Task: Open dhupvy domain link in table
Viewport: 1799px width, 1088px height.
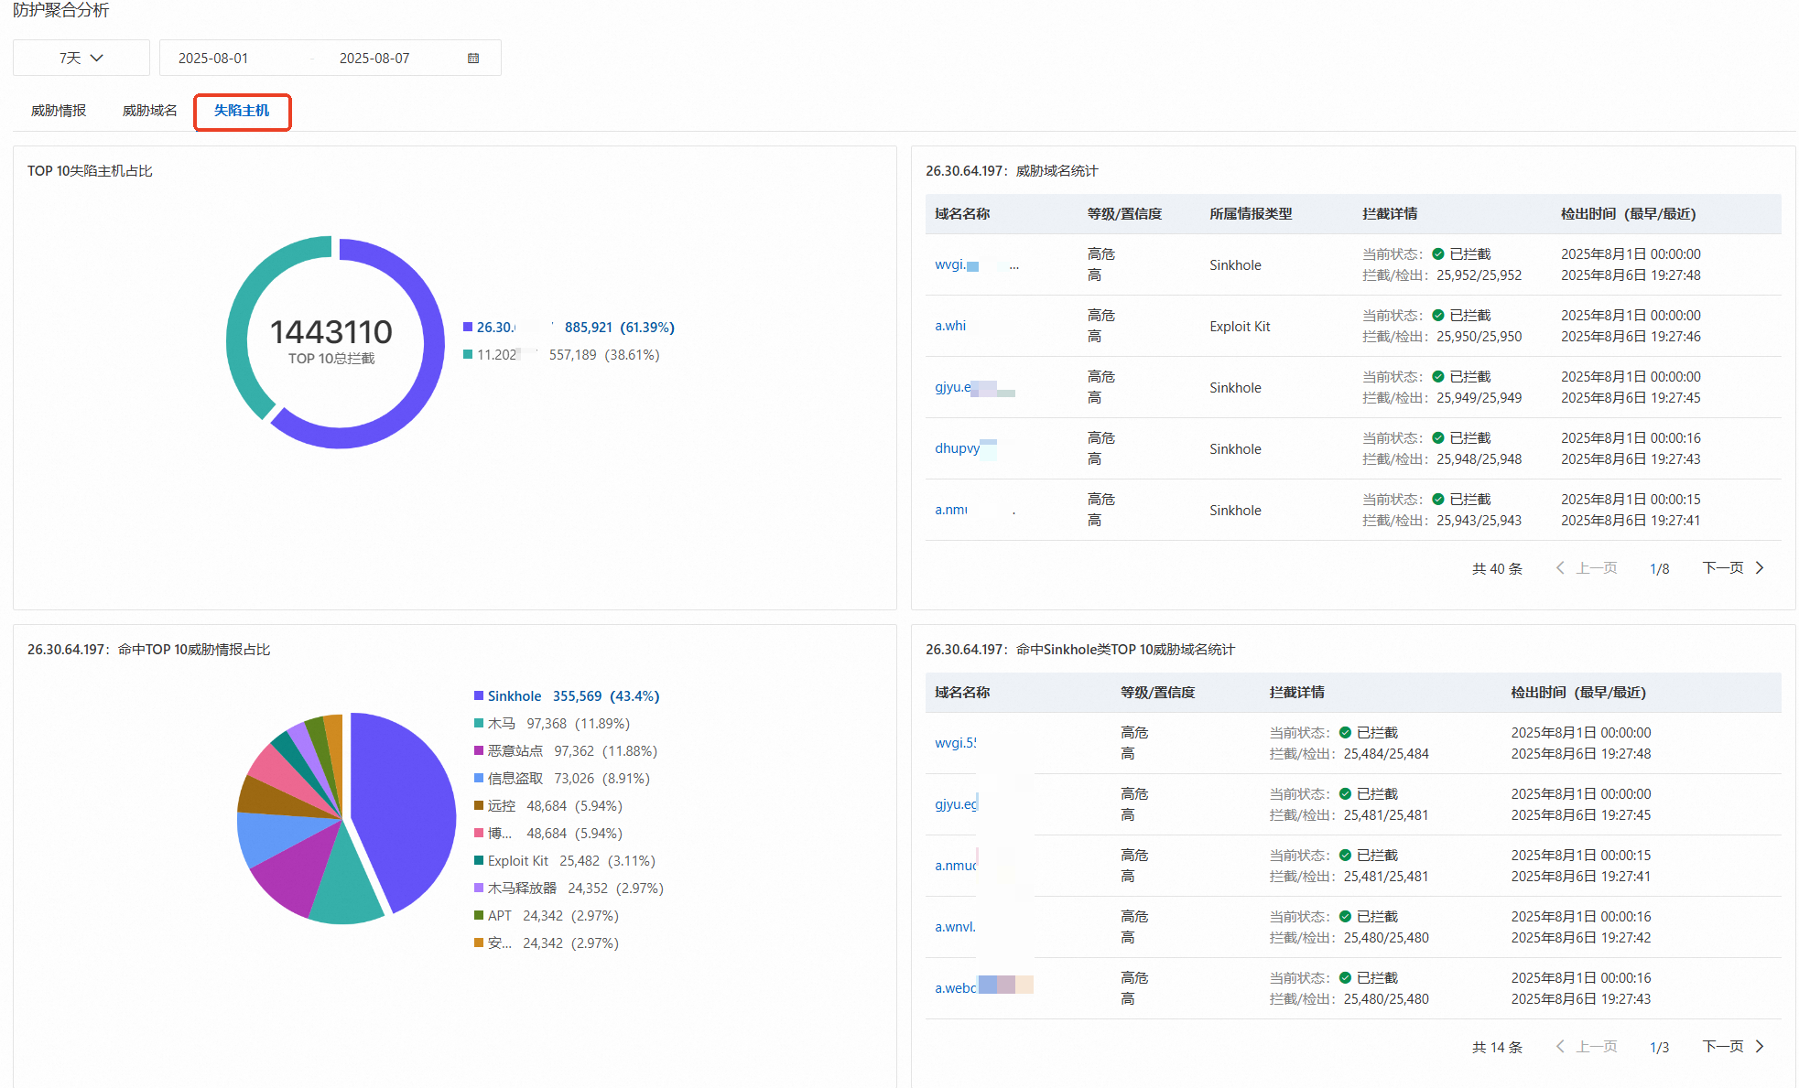Action: 957,448
